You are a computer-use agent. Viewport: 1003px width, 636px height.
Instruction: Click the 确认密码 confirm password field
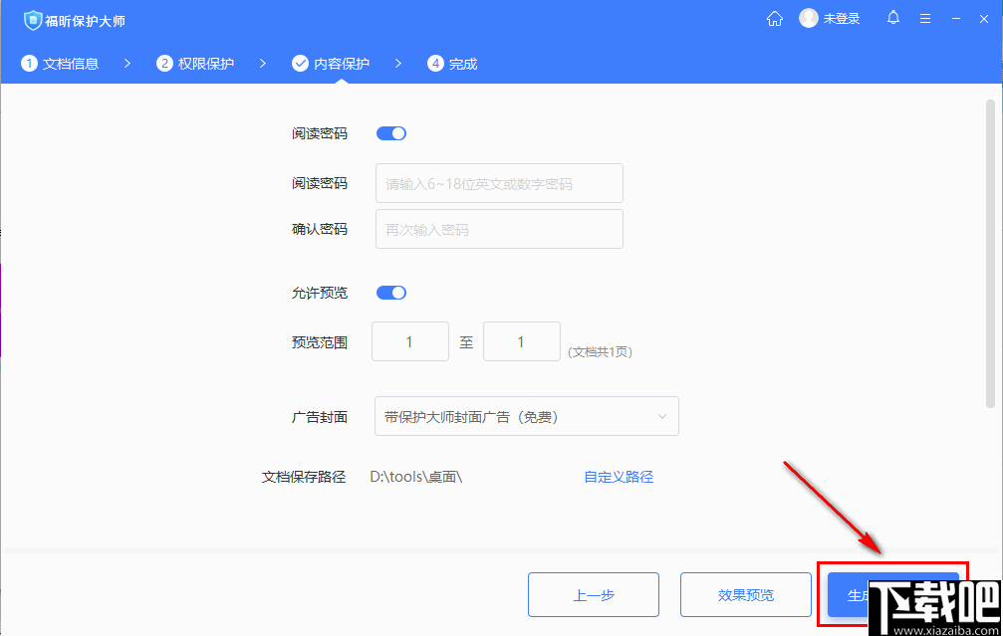[x=498, y=229]
